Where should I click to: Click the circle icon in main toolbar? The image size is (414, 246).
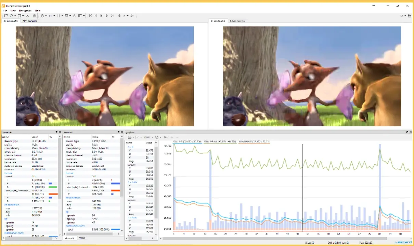(x=11, y=16)
